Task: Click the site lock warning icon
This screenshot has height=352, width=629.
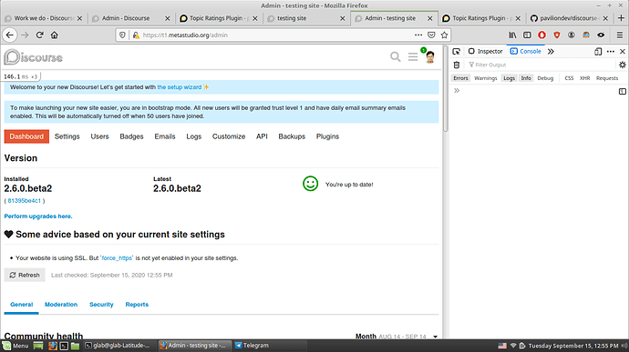Action: 136,35
